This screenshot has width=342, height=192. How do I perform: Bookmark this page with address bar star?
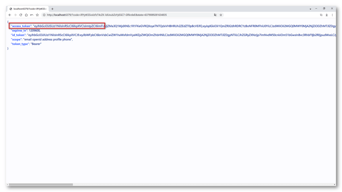coord(221,15)
